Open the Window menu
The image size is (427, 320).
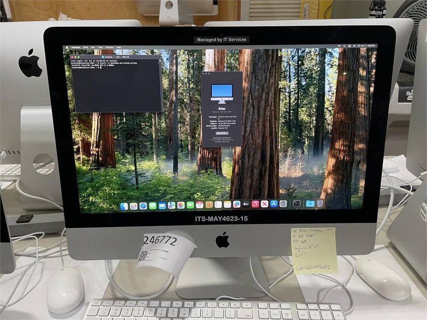(x=109, y=47)
